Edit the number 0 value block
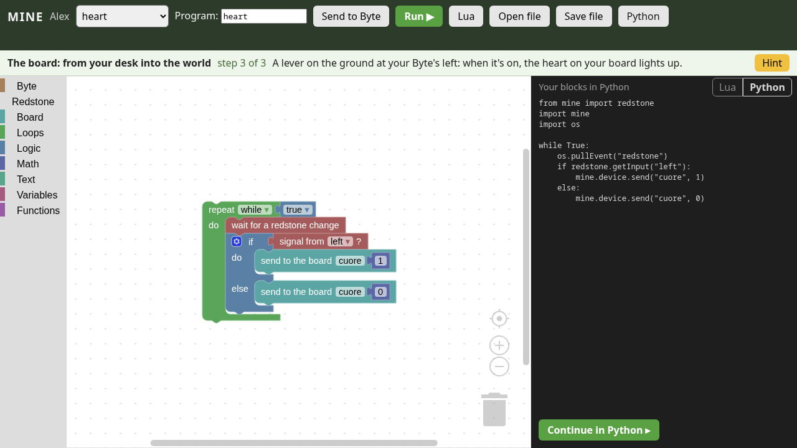Image resolution: width=797 pixels, height=448 pixels. pos(380,292)
